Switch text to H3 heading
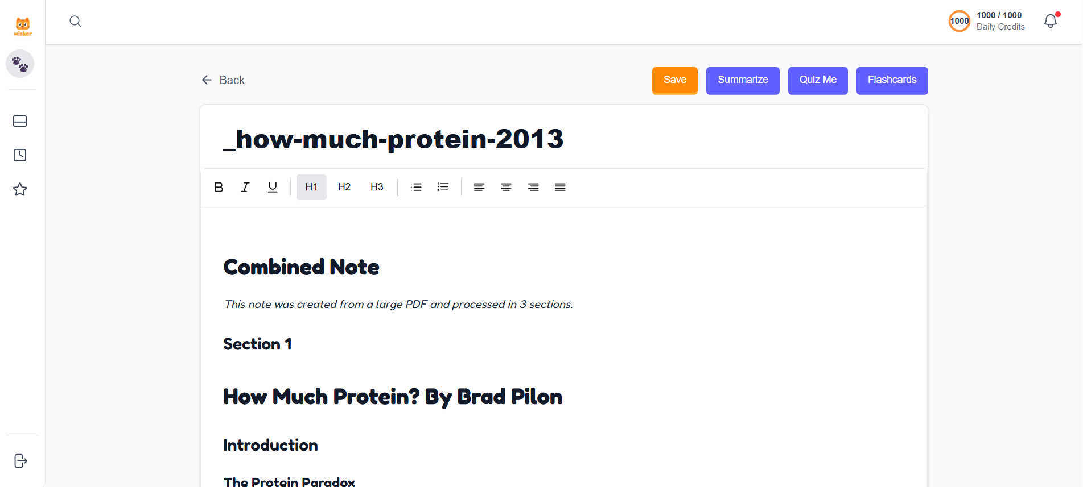 (377, 187)
